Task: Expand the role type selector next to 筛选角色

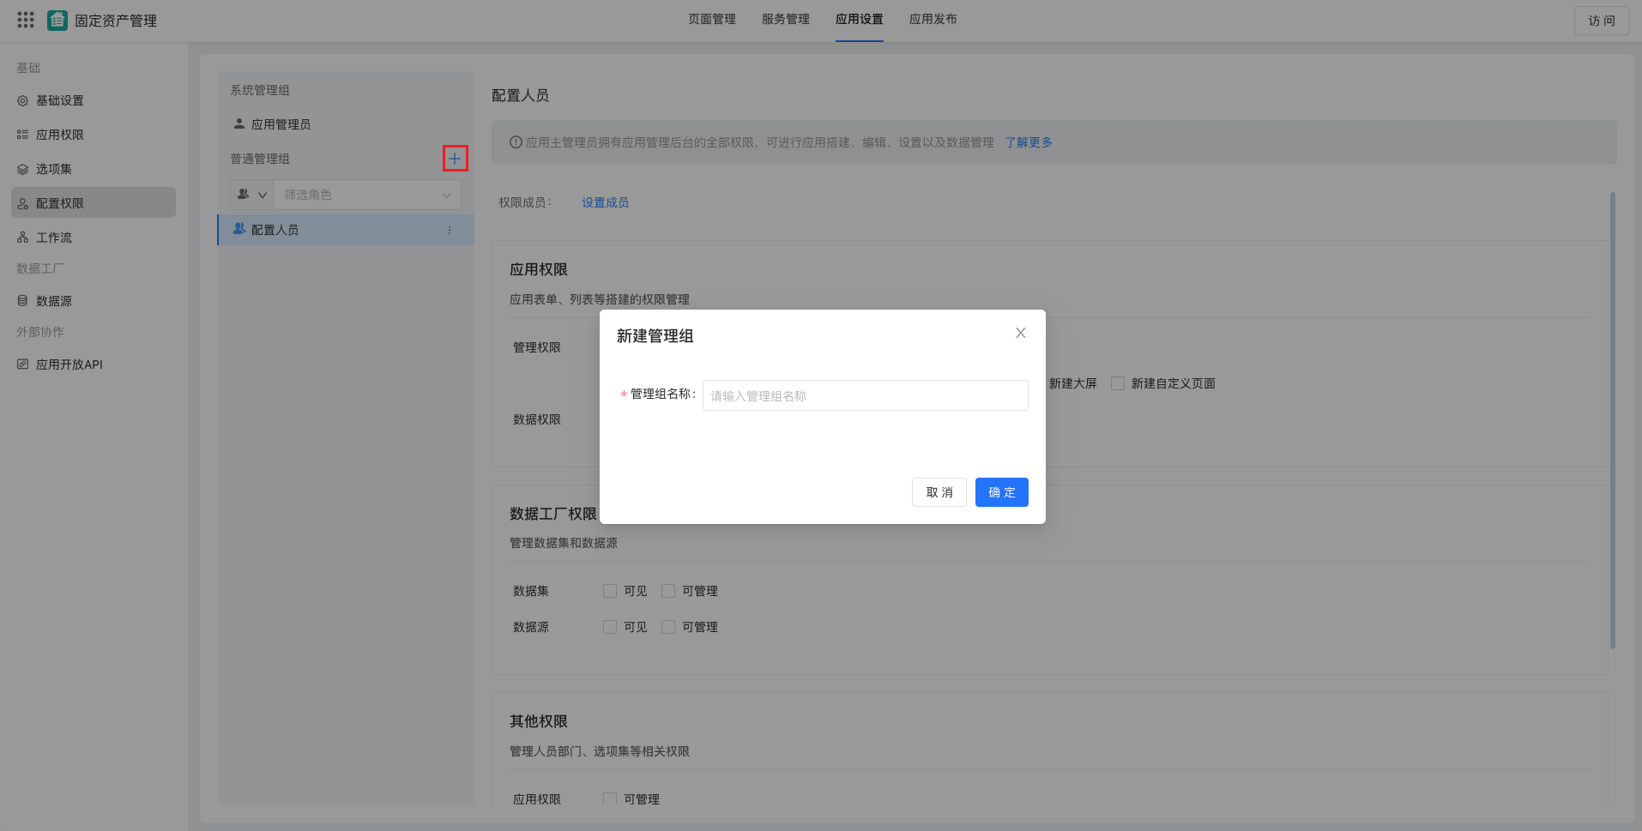Action: coord(251,195)
